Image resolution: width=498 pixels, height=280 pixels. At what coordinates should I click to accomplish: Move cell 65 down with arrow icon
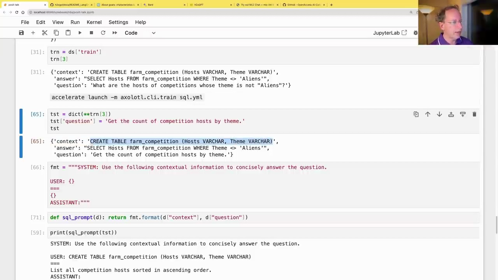pyautogui.click(x=439, y=114)
